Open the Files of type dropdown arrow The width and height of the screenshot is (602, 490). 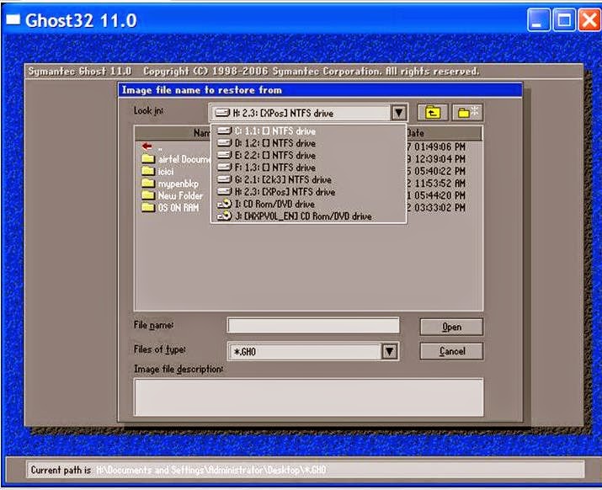389,351
